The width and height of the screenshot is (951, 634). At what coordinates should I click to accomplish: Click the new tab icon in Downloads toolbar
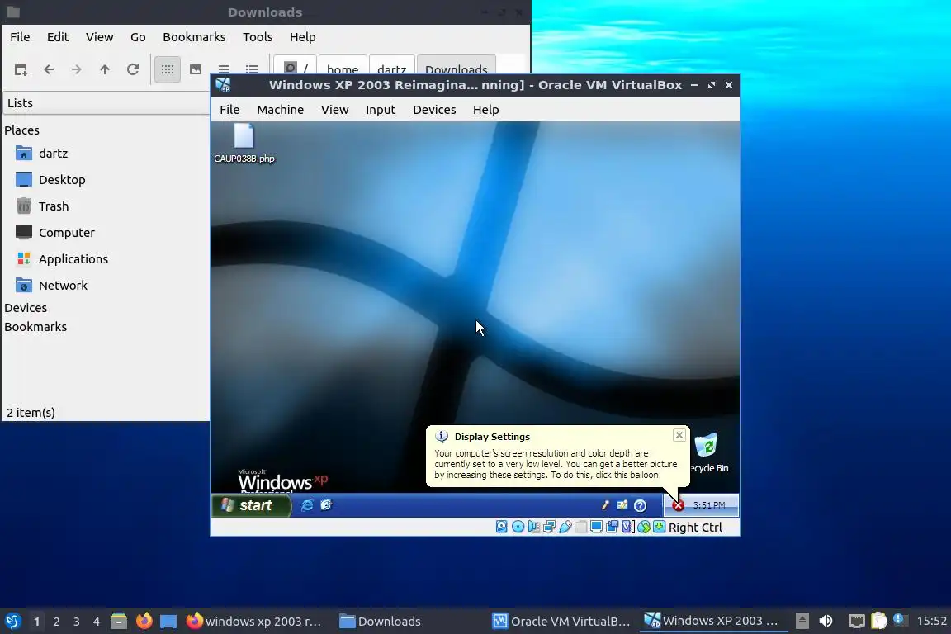(21, 69)
